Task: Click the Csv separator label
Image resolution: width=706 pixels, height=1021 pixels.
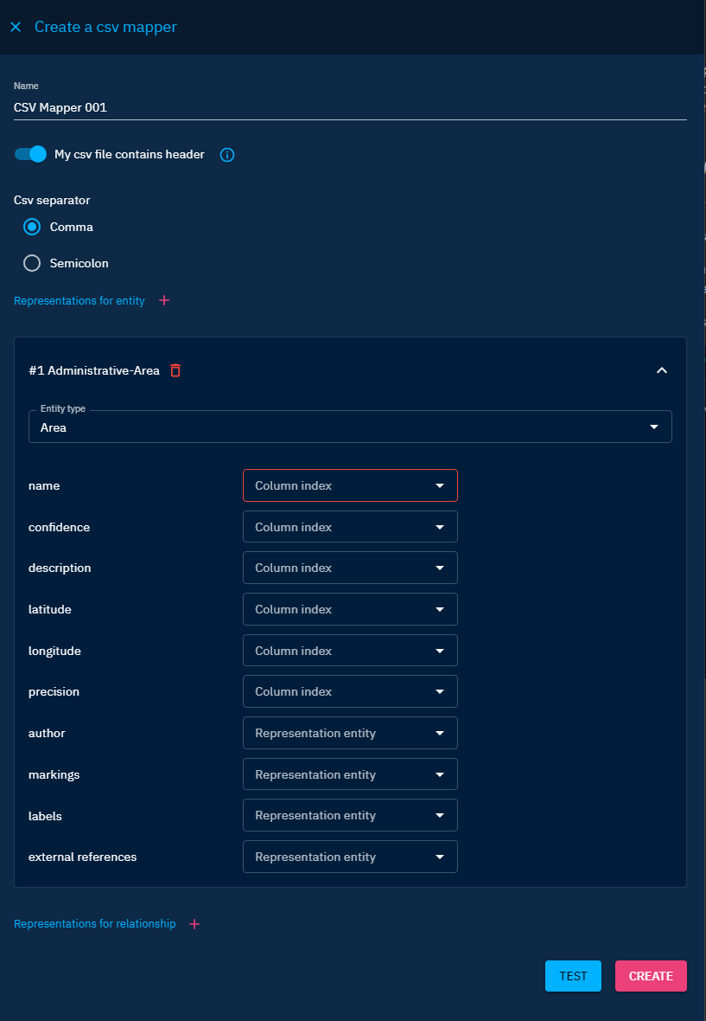Action: pyautogui.click(x=52, y=200)
